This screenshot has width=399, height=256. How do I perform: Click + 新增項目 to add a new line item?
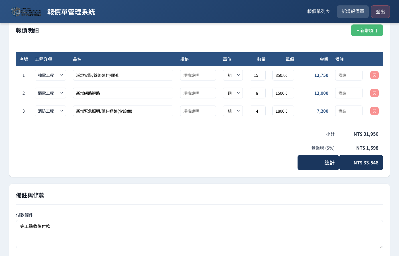367,30
